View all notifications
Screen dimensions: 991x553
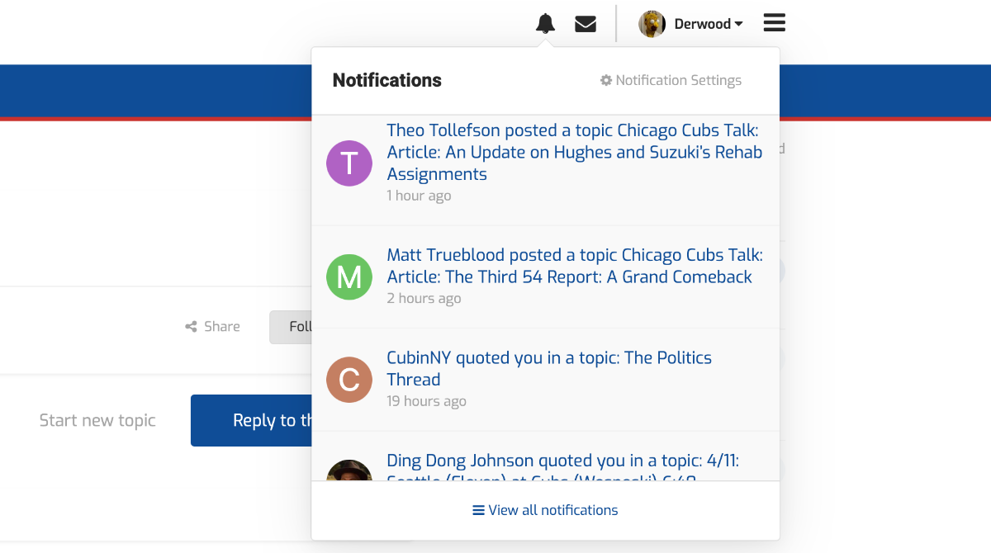545,510
